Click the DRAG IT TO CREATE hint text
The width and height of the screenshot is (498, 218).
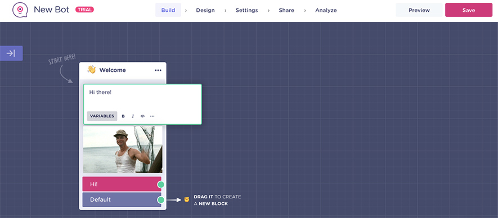click(x=217, y=200)
